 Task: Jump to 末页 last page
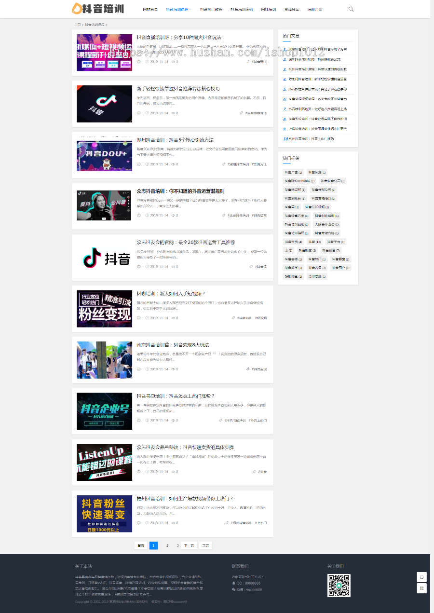(x=205, y=545)
